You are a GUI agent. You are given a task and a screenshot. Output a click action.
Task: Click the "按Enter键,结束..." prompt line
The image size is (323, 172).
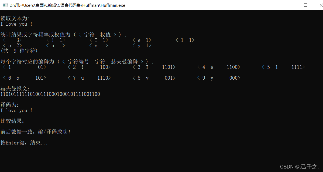pyautogui.click(x=24, y=143)
